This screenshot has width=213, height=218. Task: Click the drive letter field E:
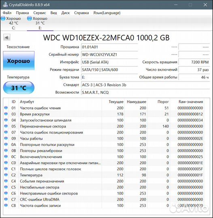click(x=109, y=77)
